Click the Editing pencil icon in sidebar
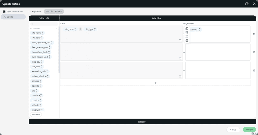The width and height of the screenshot is (258, 135). coord(4,17)
